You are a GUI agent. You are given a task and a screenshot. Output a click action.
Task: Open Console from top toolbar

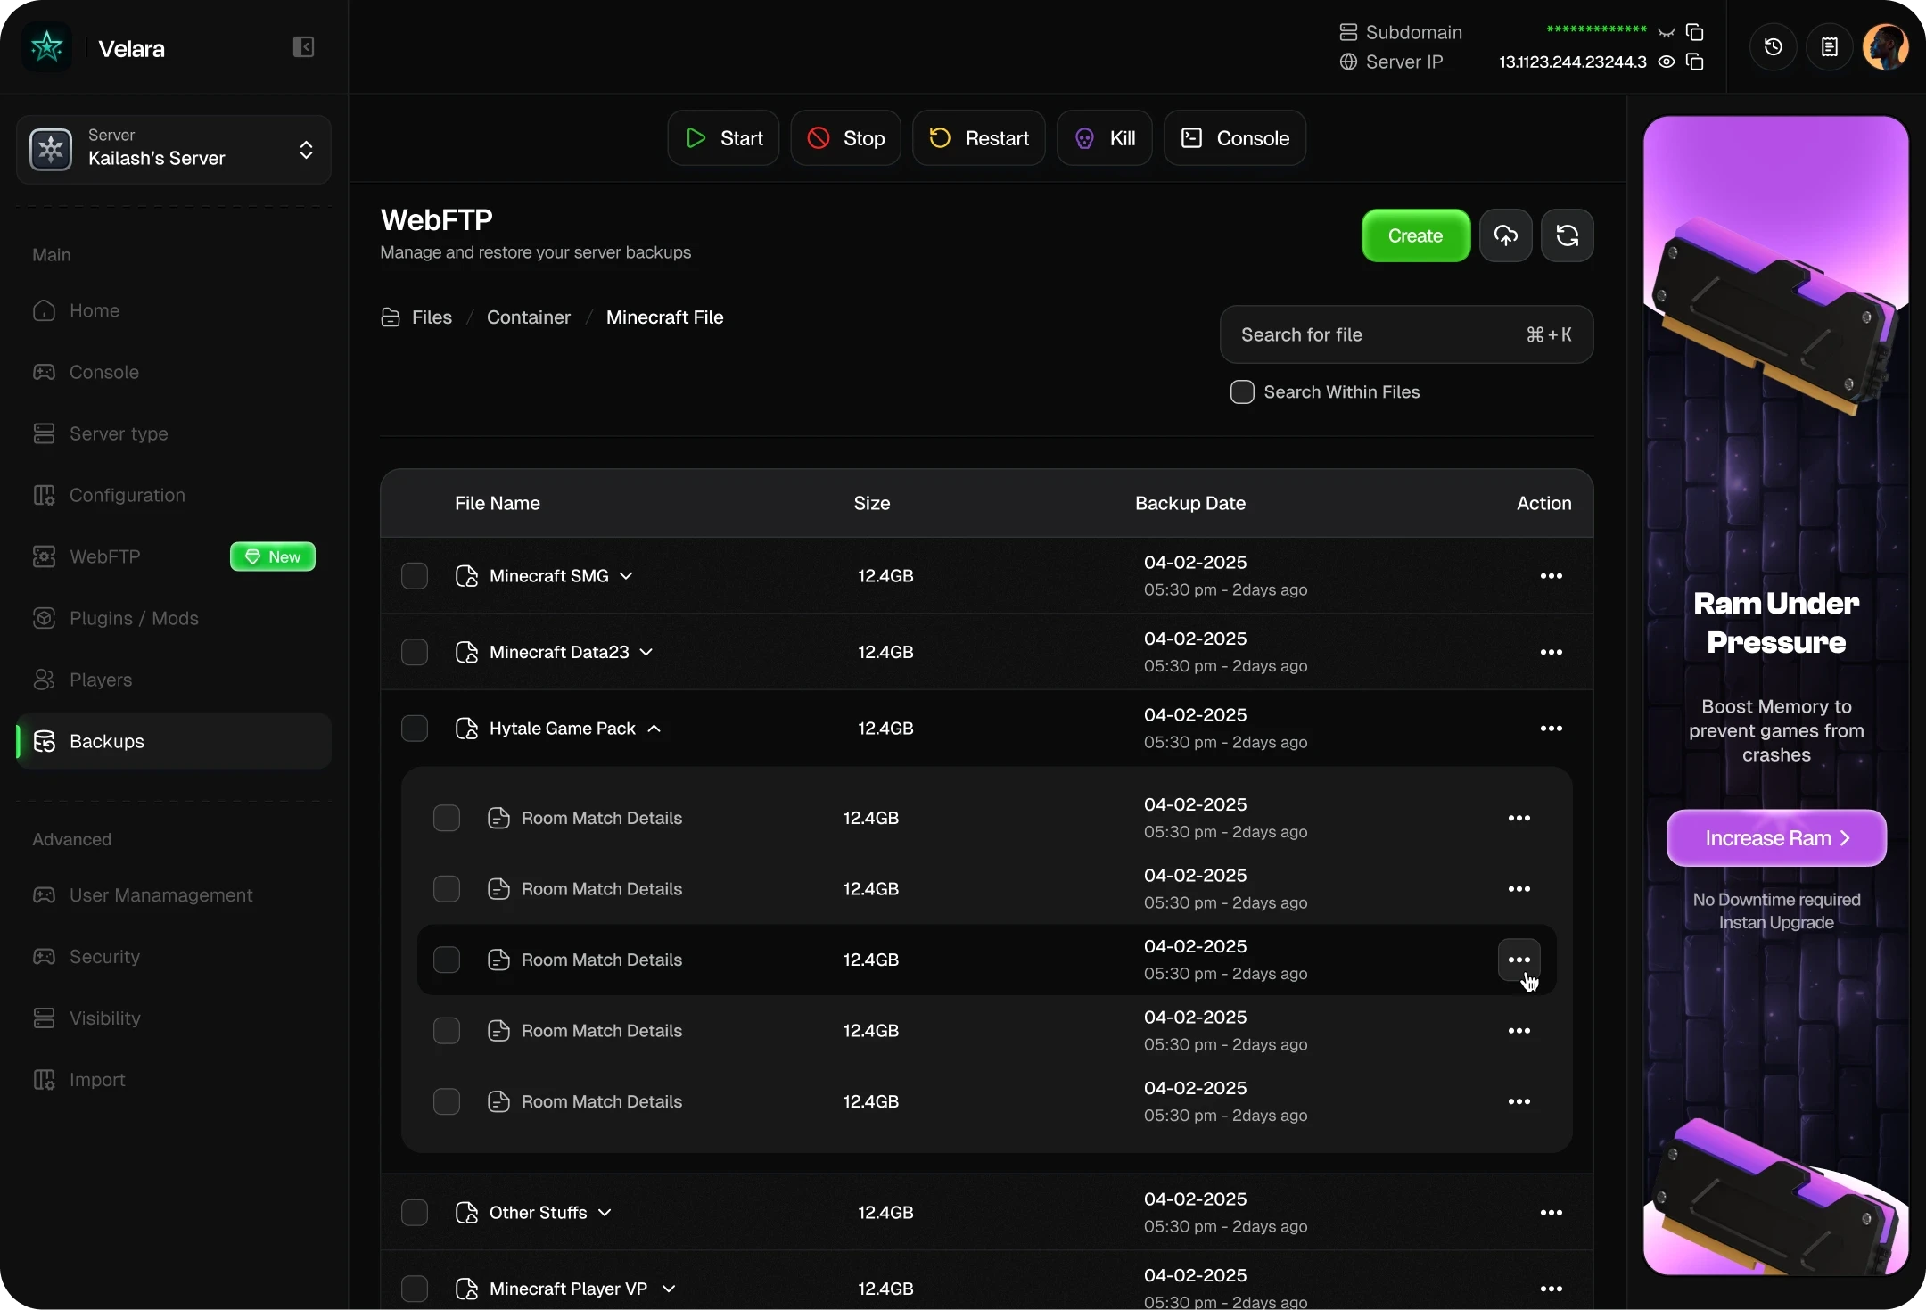pyautogui.click(x=1235, y=138)
